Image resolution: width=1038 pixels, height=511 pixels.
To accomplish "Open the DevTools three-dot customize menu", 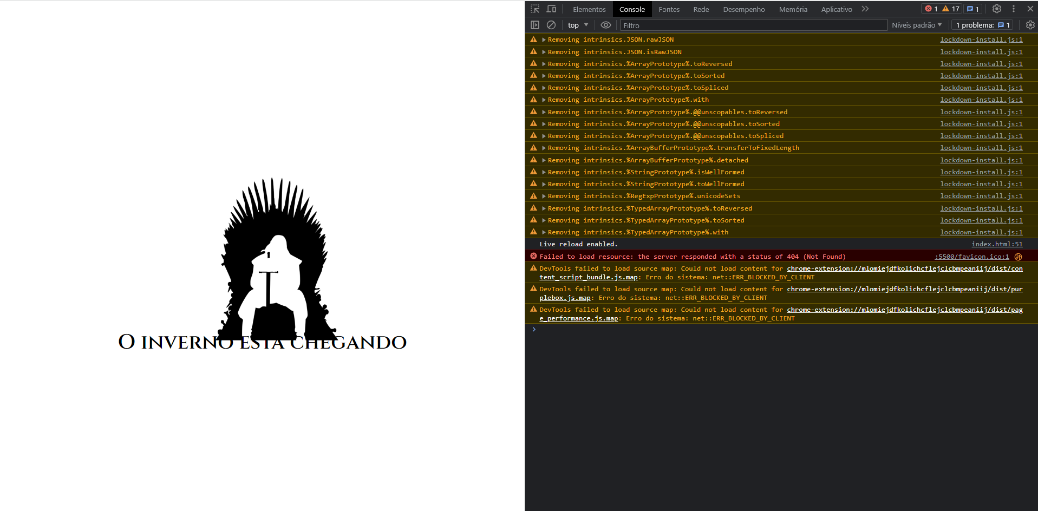I will coord(1014,9).
